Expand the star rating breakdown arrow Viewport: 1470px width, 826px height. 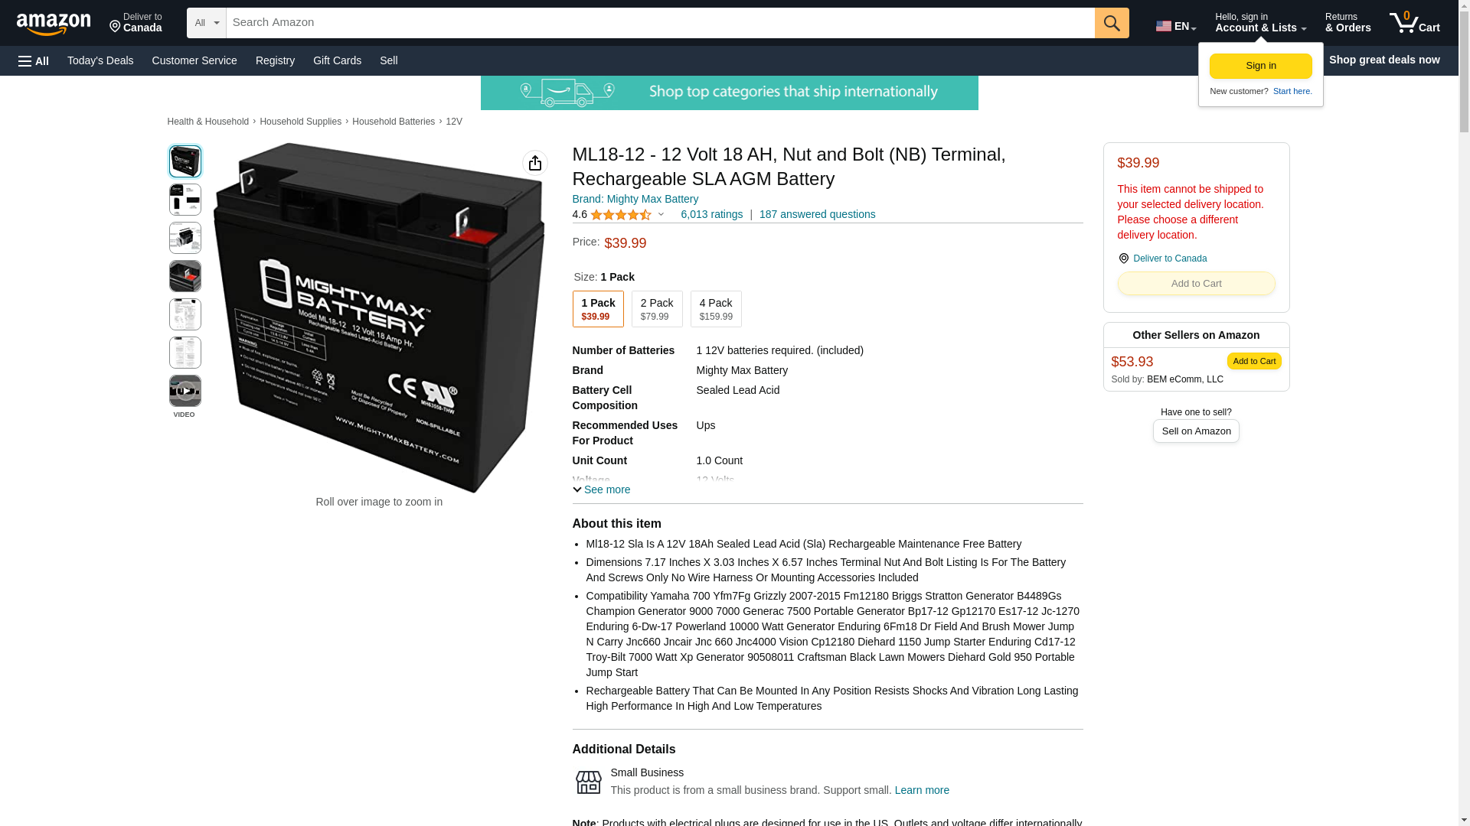pyautogui.click(x=661, y=215)
